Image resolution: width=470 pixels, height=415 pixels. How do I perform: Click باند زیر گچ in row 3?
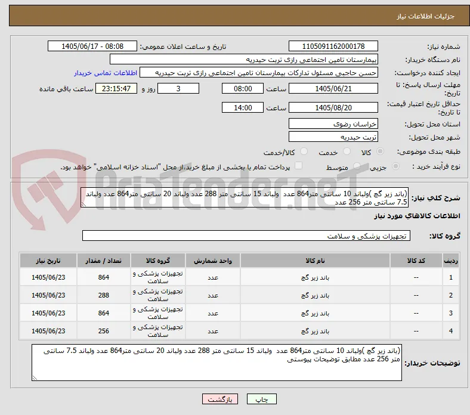pos(315,313)
